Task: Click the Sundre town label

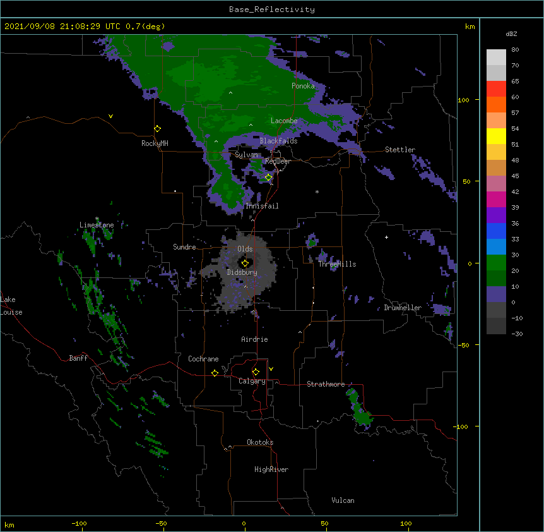Action: (184, 247)
